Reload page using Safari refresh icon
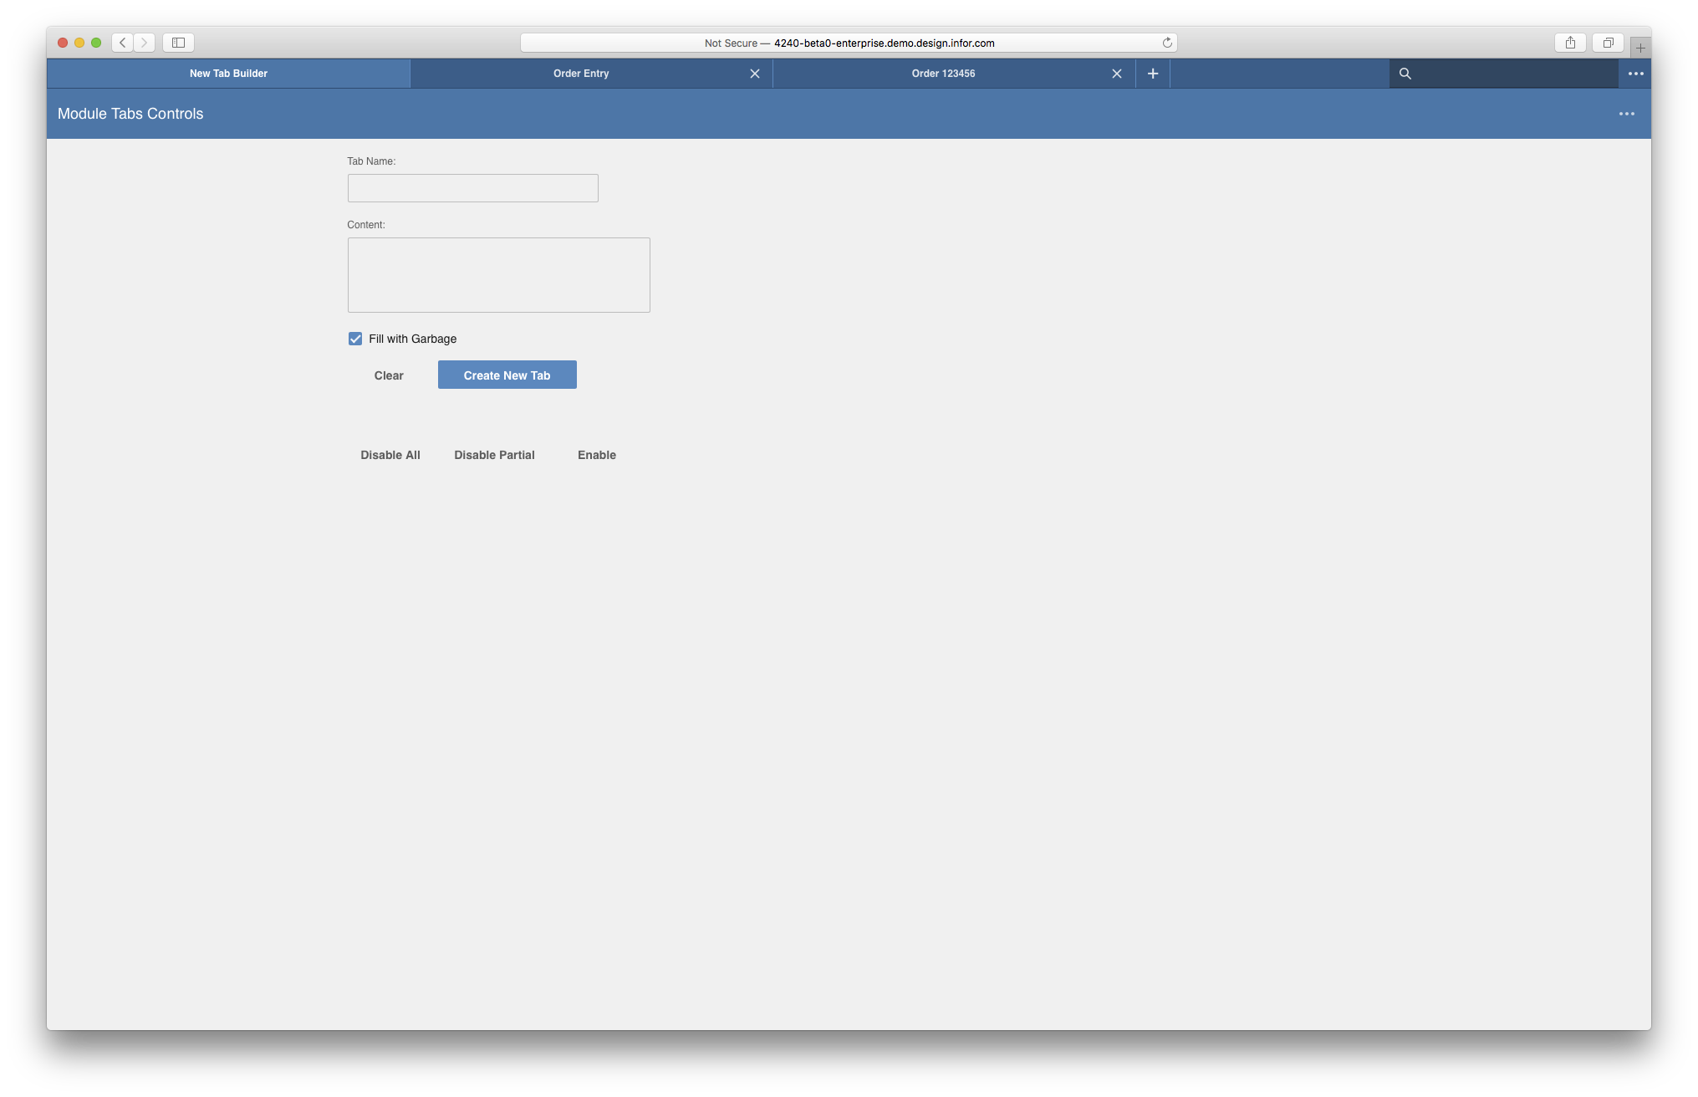This screenshot has width=1698, height=1097. tap(1167, 43)
